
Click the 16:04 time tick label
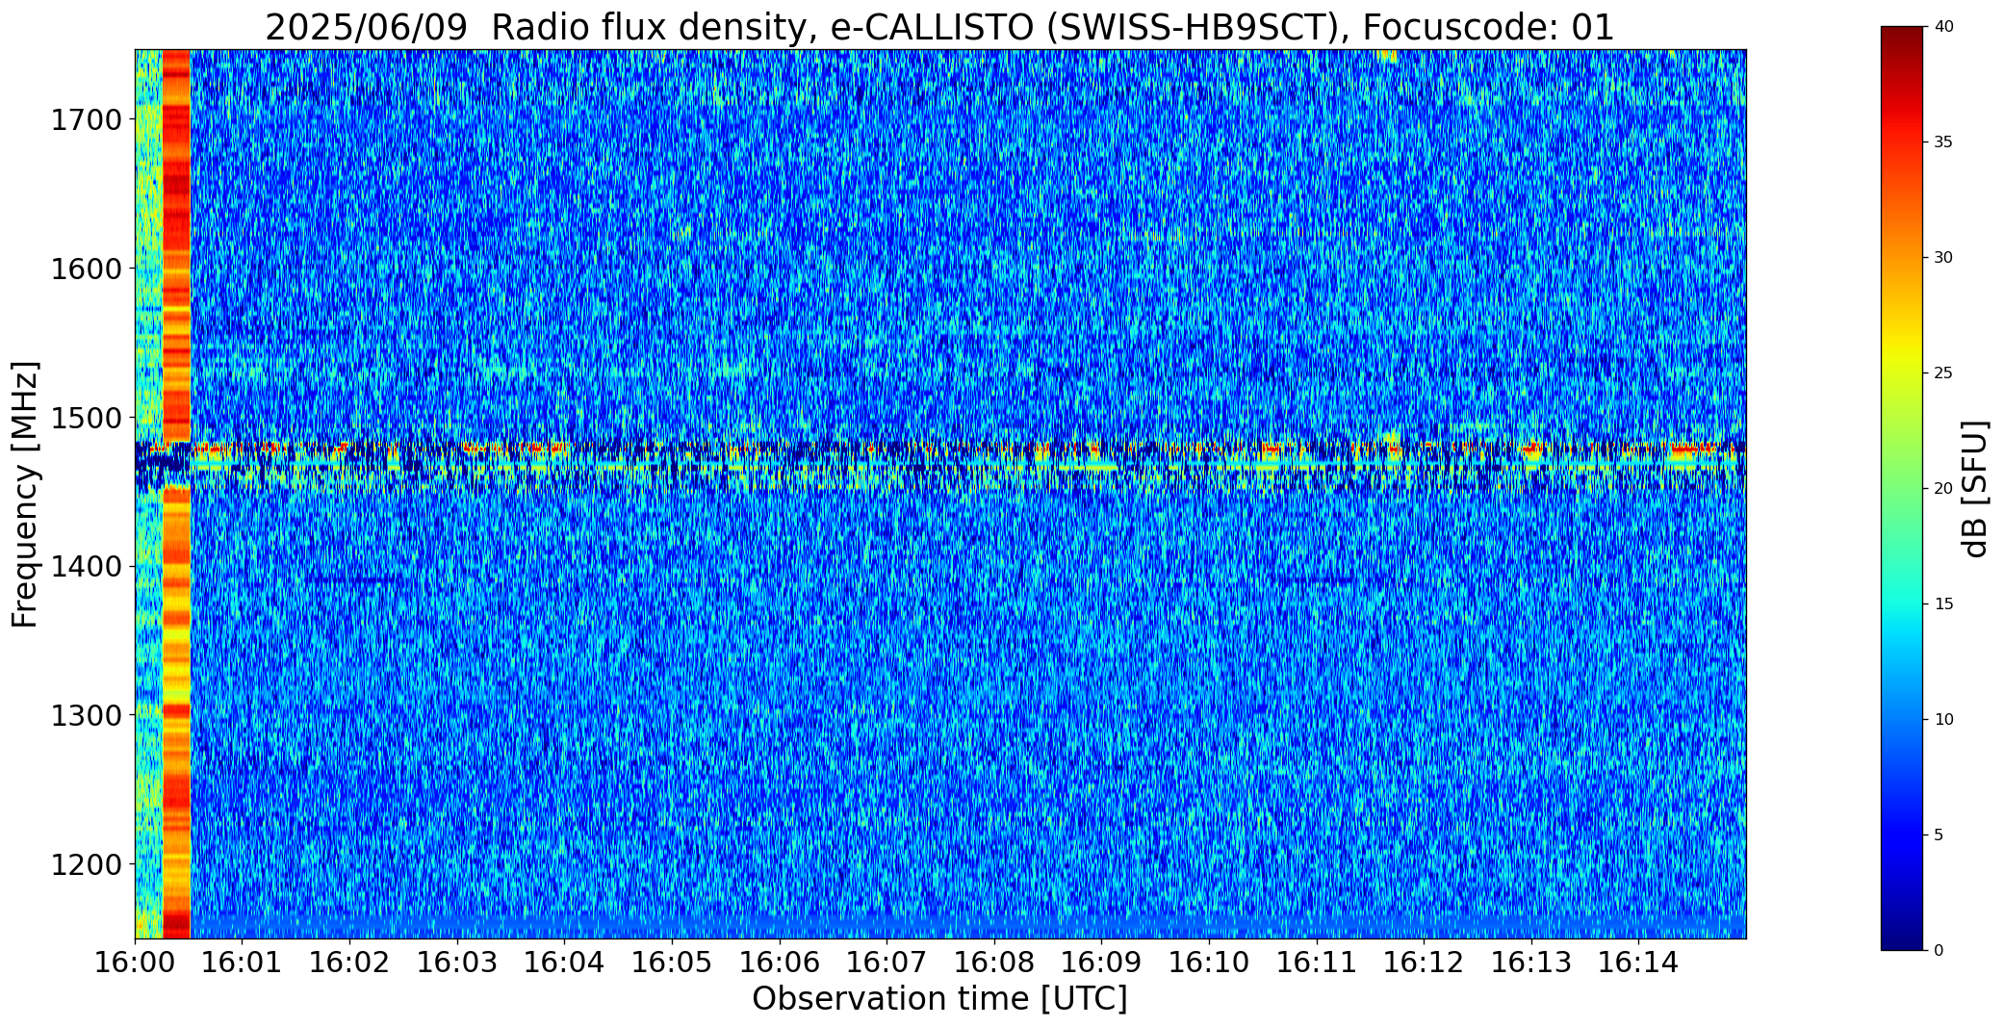tap(564, 963)
